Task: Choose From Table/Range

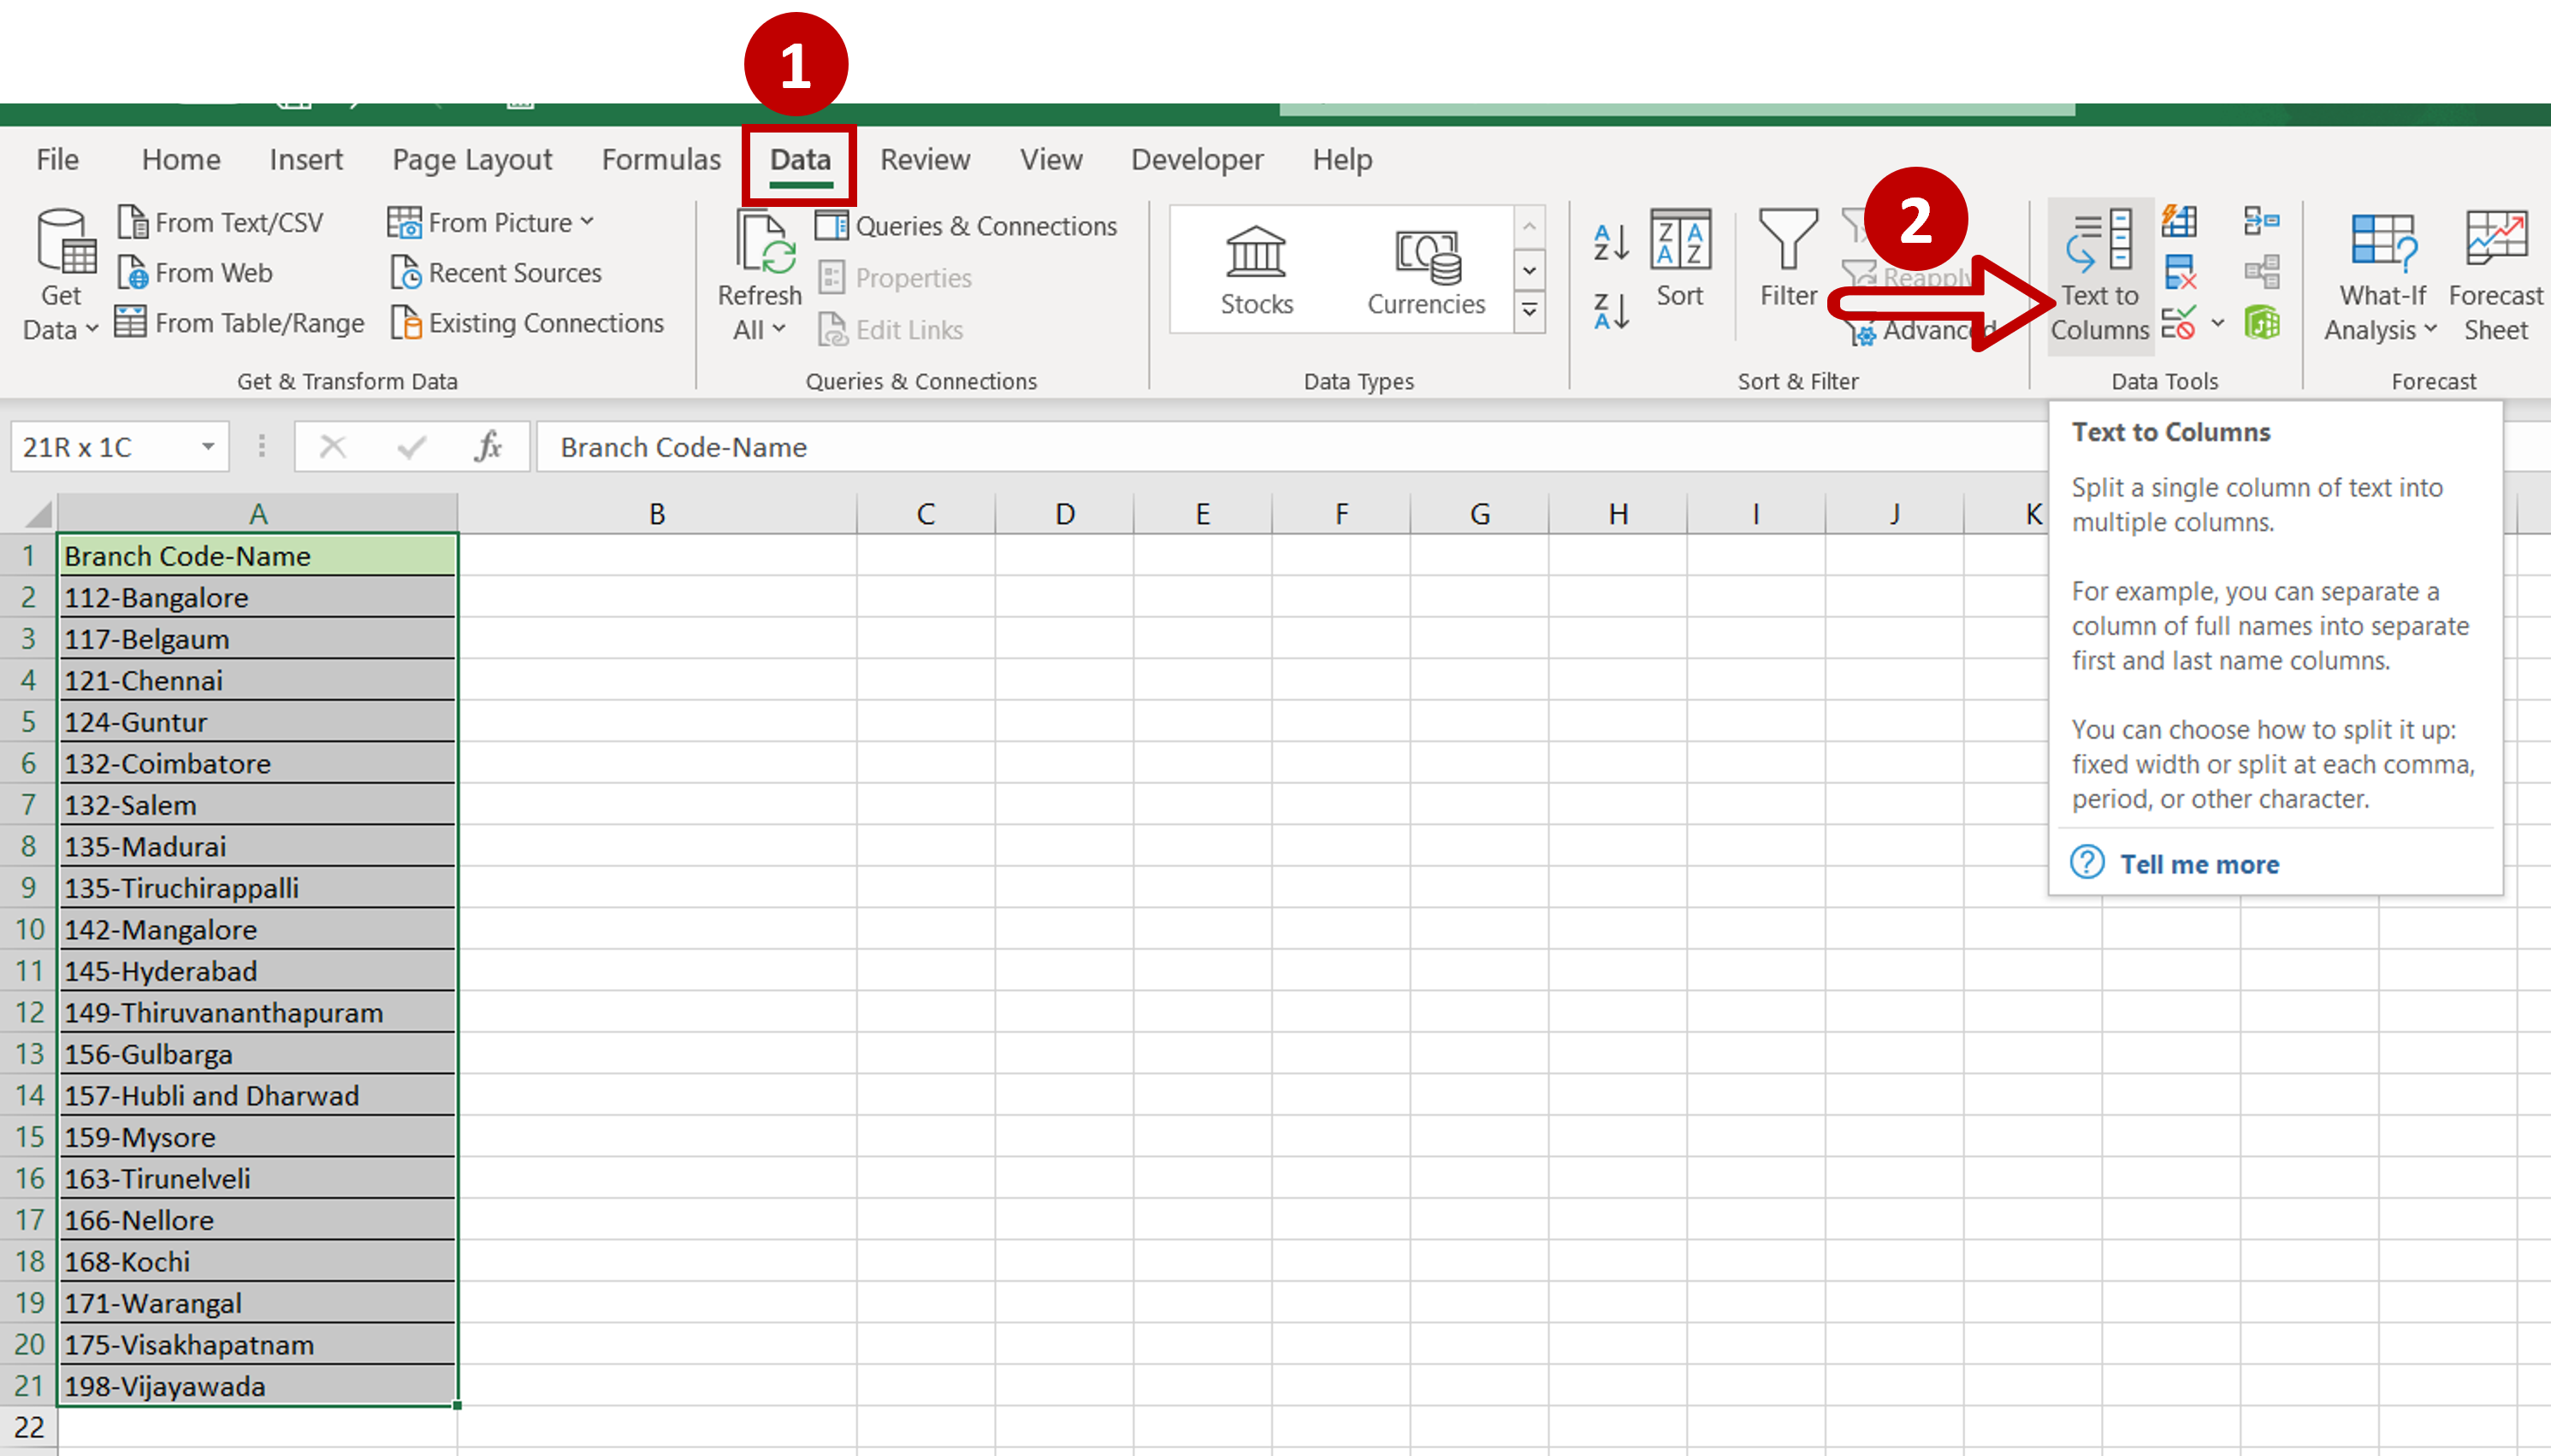Action: [x=239, y=323]
